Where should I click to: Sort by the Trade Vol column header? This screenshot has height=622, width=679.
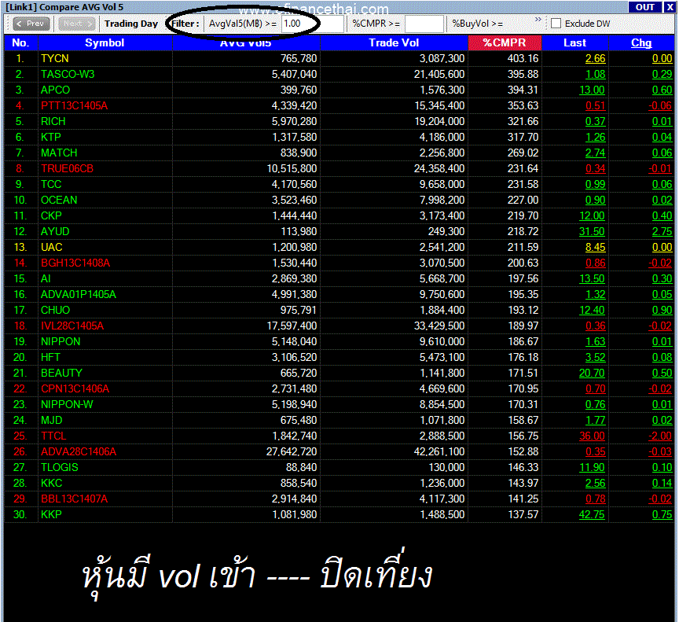(x=394, y=43)
